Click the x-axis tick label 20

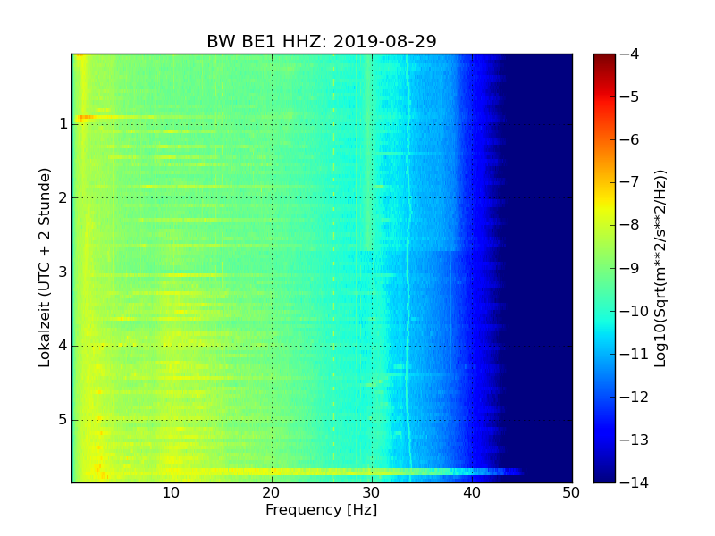[272, 493]
